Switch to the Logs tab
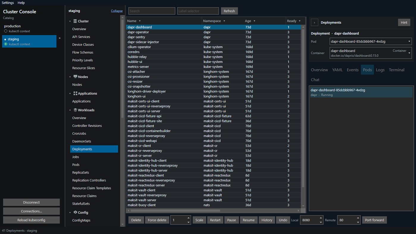This screenshot has height=234, width=416. pos(380,70)
